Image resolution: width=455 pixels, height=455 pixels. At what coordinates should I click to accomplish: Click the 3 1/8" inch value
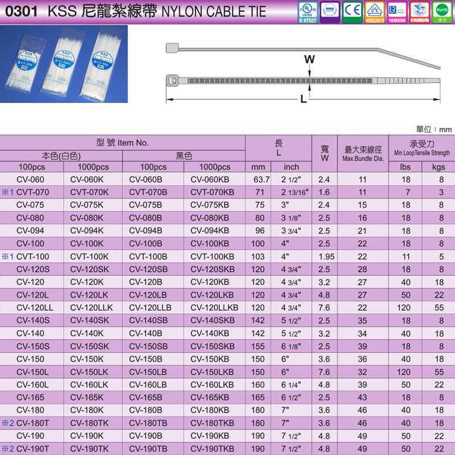291,218
